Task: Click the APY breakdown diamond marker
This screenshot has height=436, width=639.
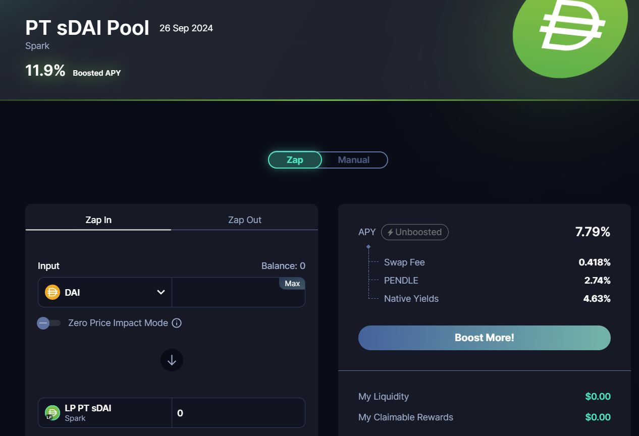Action: click(368, 247)
